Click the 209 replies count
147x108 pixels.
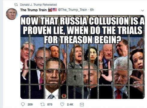coord(30,104)
